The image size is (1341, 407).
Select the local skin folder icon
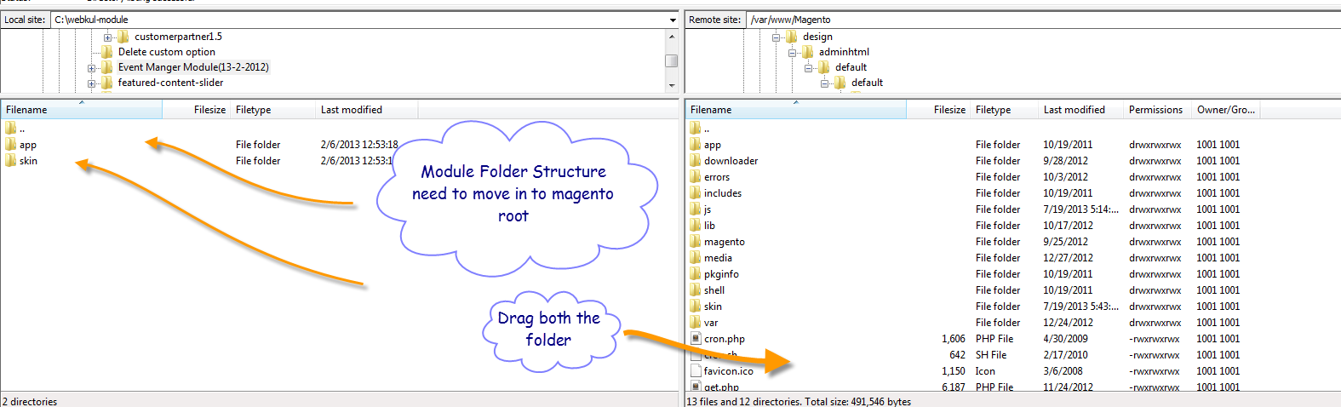[10, 160]
